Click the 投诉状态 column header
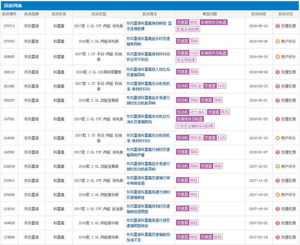The width and height of the screenshot is (300, 245). (285, 14)
